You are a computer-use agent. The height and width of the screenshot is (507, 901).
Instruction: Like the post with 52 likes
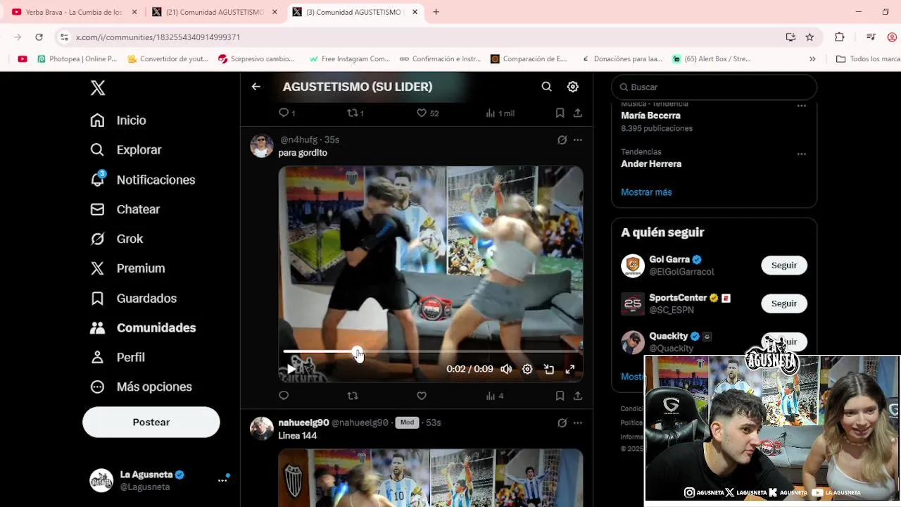(427, 113)
